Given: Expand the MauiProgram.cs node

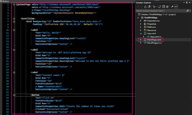Looking at the screenshot, I should click(141, 43).
